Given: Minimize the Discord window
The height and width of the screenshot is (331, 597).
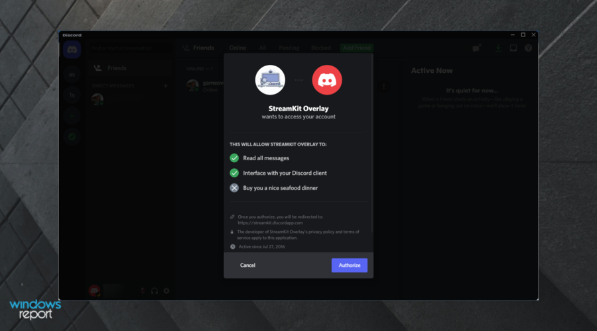Looking at the screenshot, I should click(x=513, y=34).
